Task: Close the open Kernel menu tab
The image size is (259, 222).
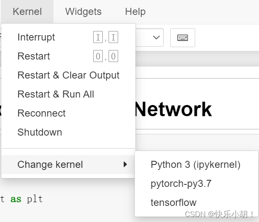Action: coord(27,12)
